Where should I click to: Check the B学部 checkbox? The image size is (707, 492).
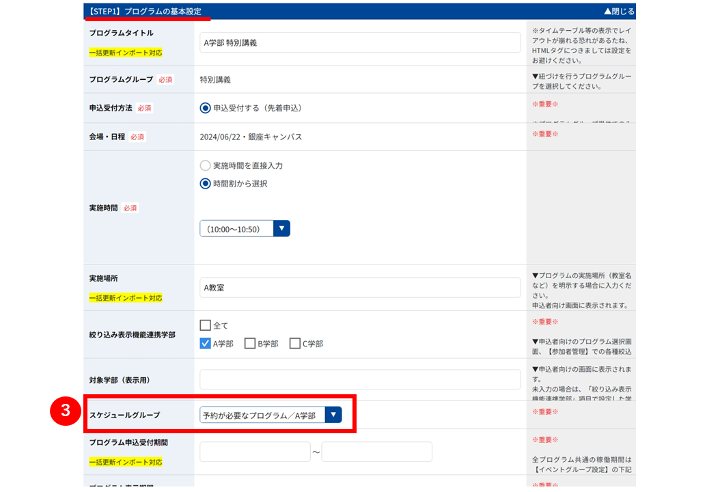click(x=250, y=344)
